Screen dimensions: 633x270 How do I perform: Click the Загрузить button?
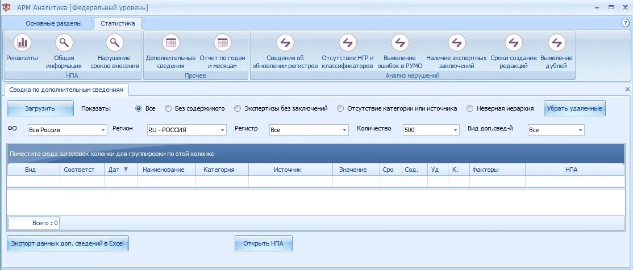(x=40, y=108)
